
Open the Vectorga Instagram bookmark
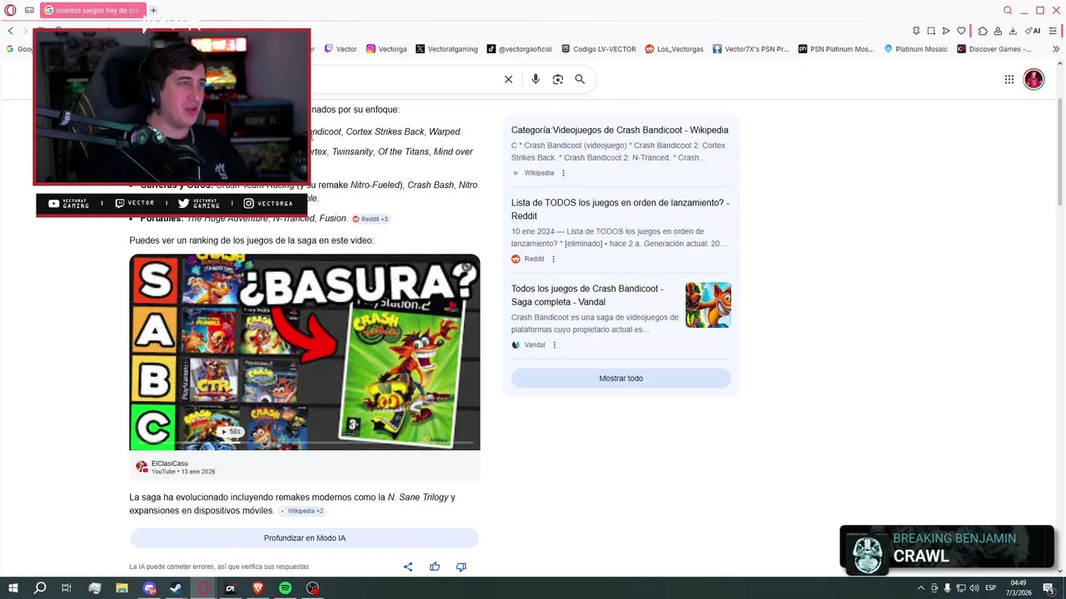coord(386,49)
